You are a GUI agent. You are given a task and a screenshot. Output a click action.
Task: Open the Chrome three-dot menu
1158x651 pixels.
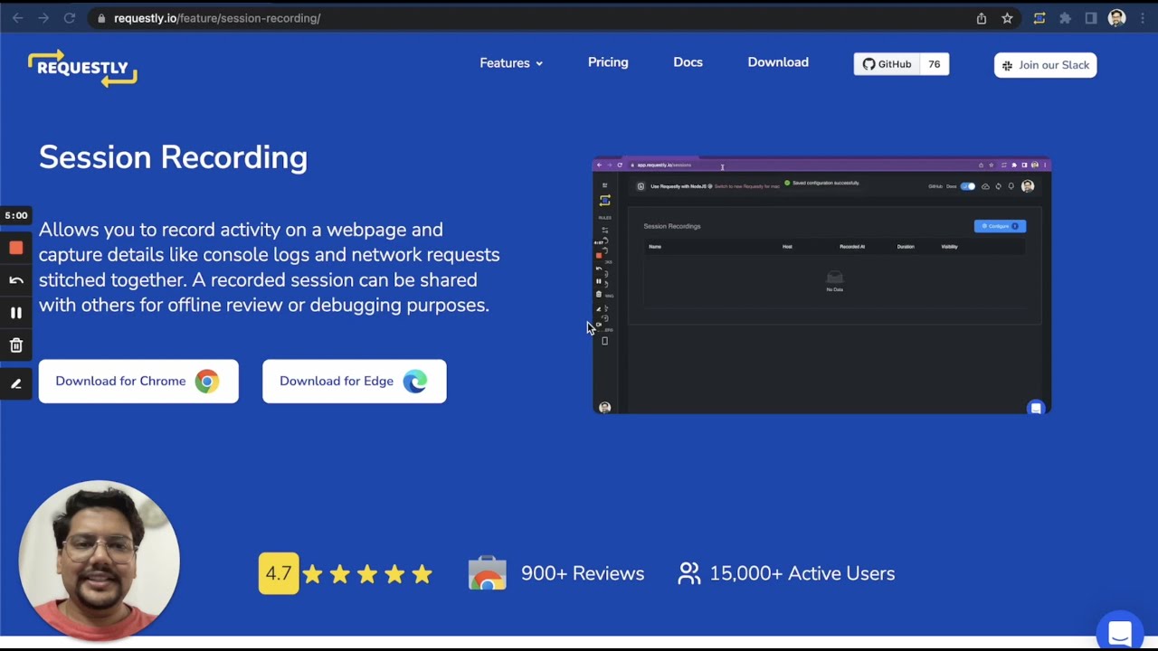(1141, 18)
